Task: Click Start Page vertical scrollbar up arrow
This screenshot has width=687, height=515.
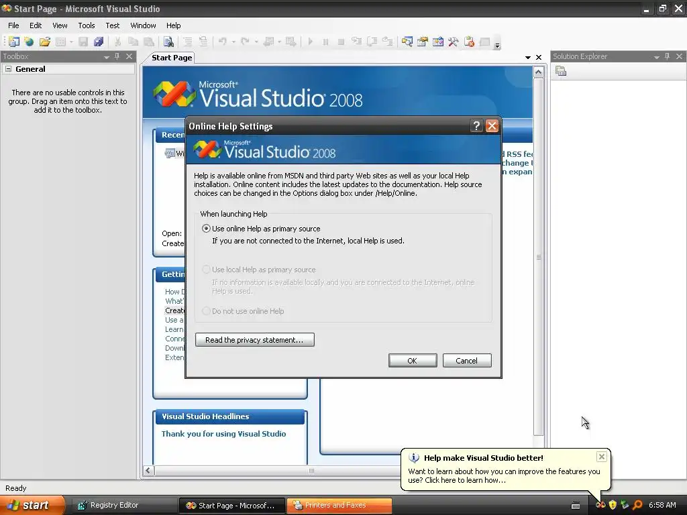Action: tap(539, 72)
